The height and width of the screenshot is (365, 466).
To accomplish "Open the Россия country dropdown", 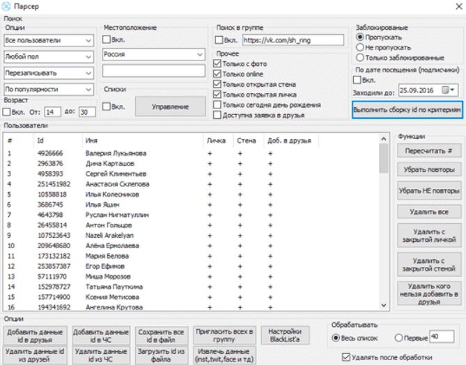I will click(154, 54).
